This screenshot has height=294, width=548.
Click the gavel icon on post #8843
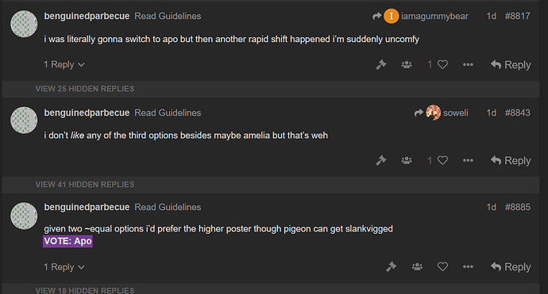pos(381,160)
